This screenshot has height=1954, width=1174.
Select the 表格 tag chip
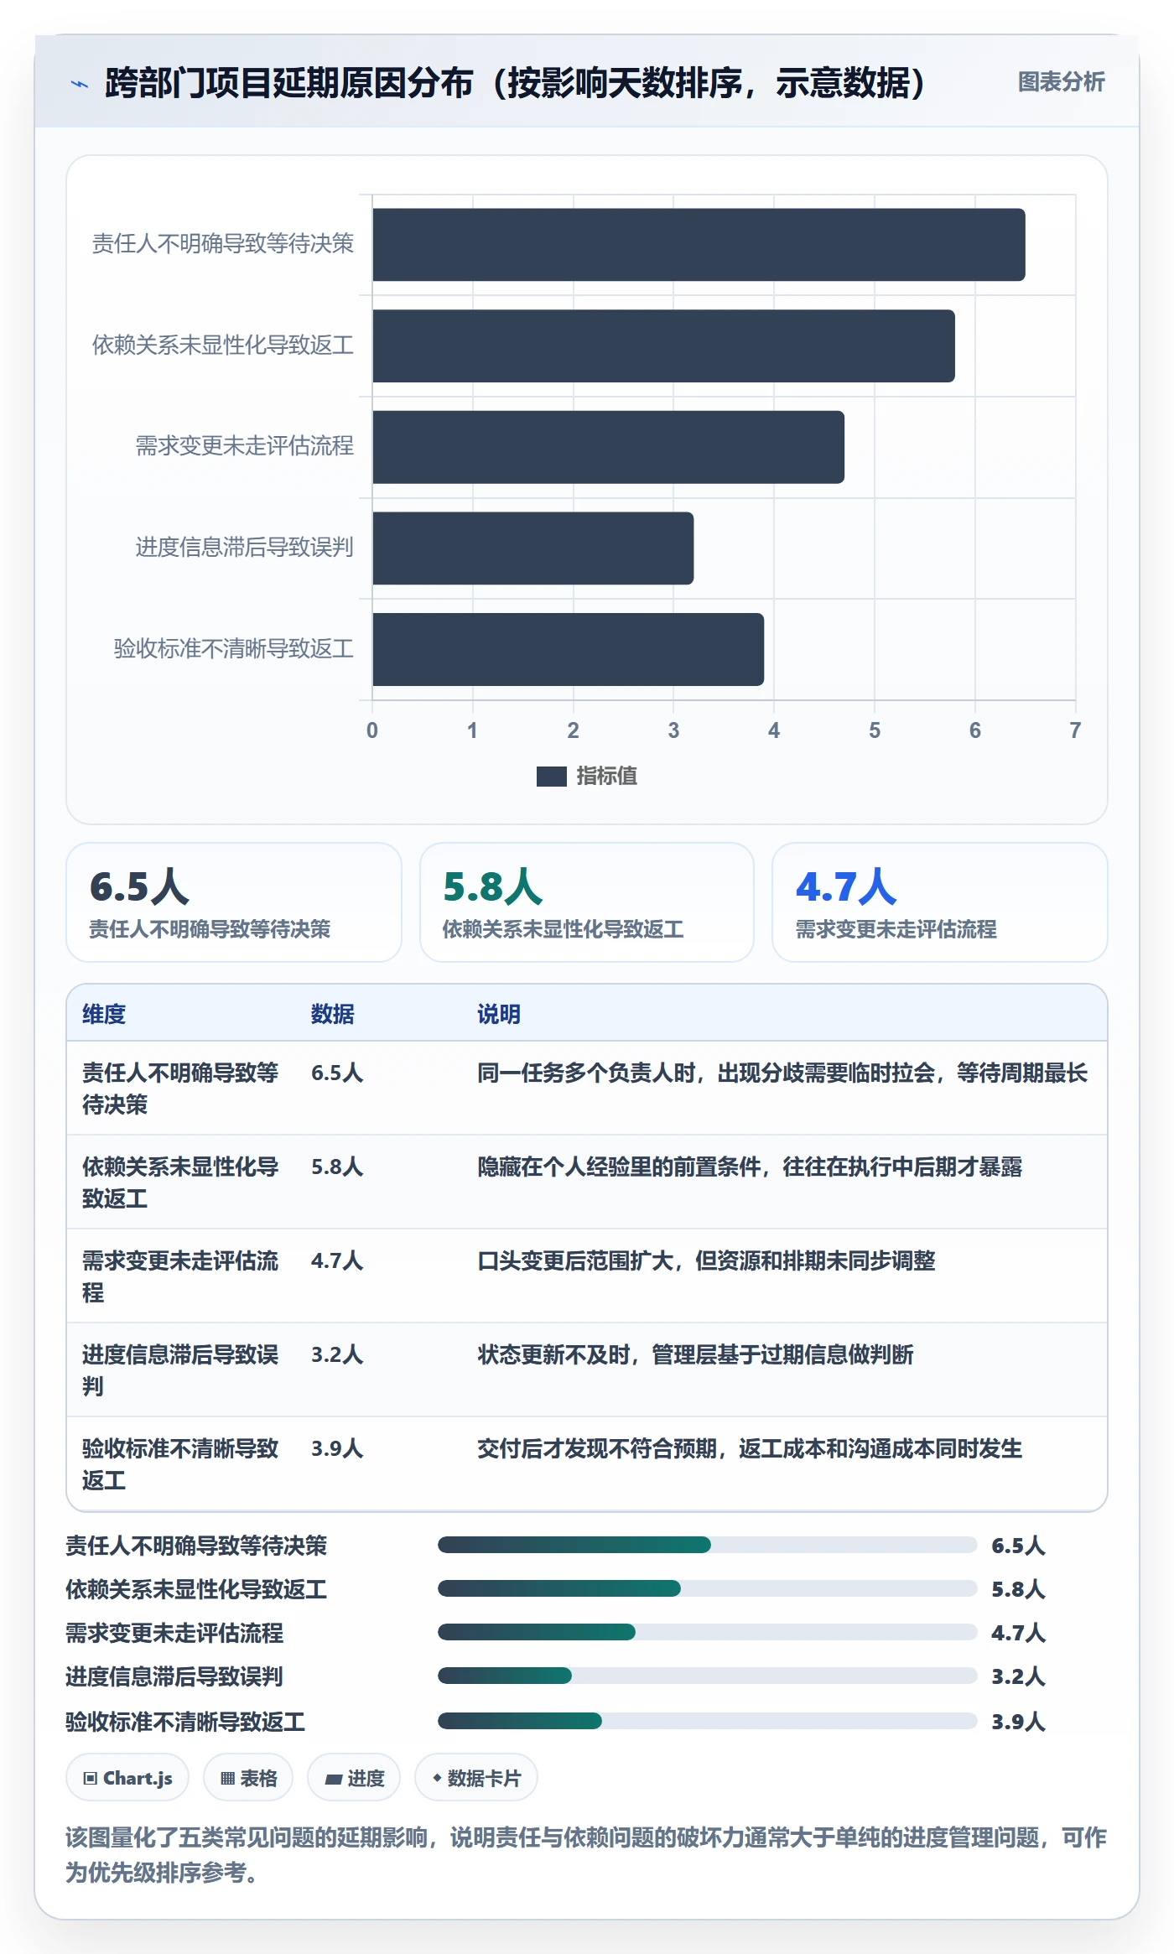248,1778
